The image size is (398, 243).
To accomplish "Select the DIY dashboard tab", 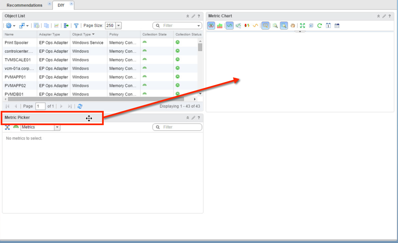I will [x=61, y=5].
